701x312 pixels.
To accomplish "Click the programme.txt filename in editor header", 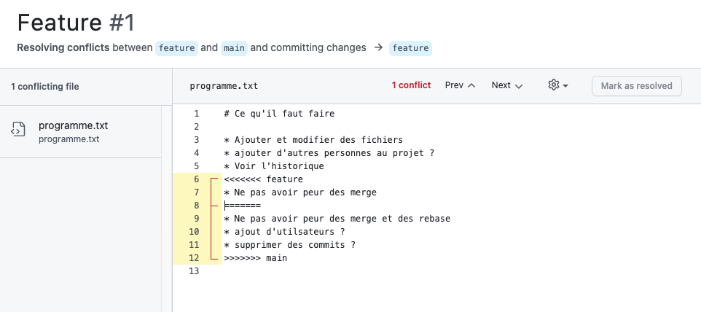I will coord(224,86).
